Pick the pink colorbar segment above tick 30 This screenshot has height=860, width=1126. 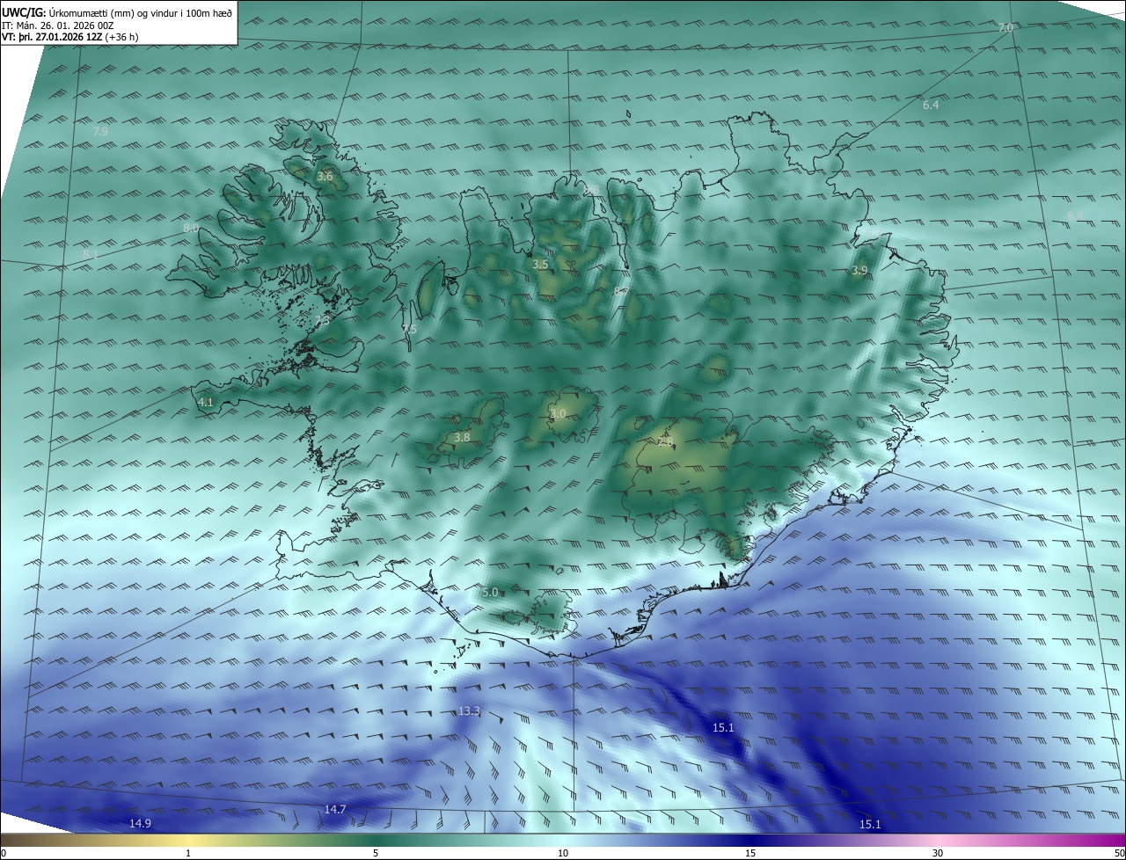(938, 840)
